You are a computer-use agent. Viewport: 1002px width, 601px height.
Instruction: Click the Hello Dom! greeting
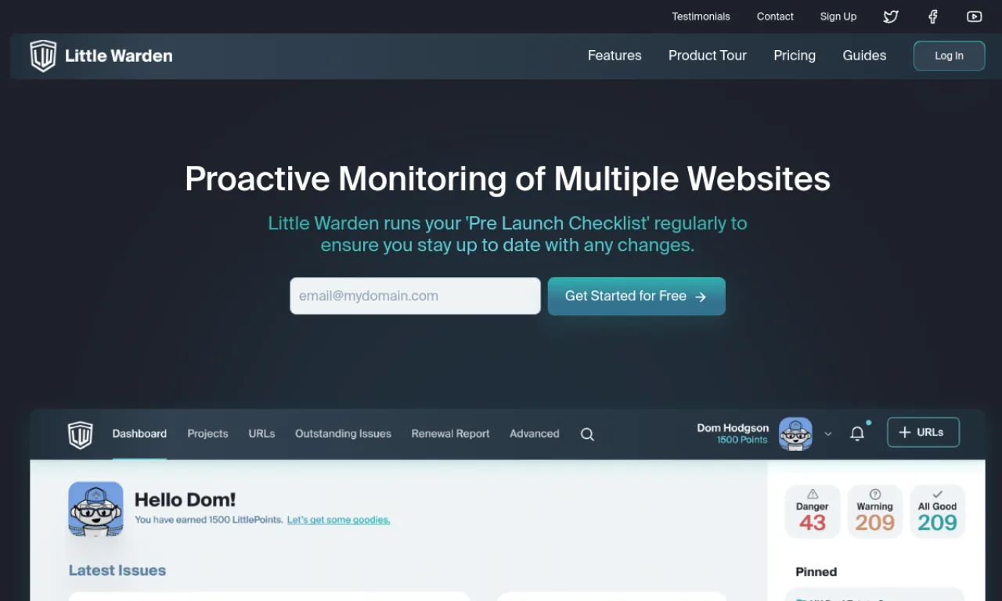pyautogui.click(x=185, y=500)
